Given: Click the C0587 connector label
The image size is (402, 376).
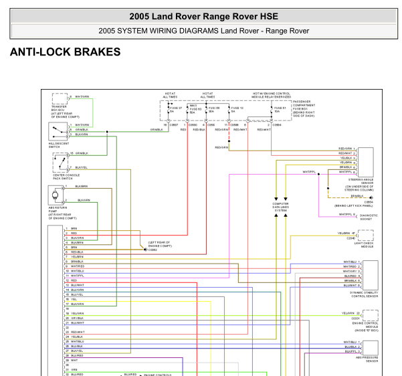Looking at the screenshot, I should click(x=174, y=125).
